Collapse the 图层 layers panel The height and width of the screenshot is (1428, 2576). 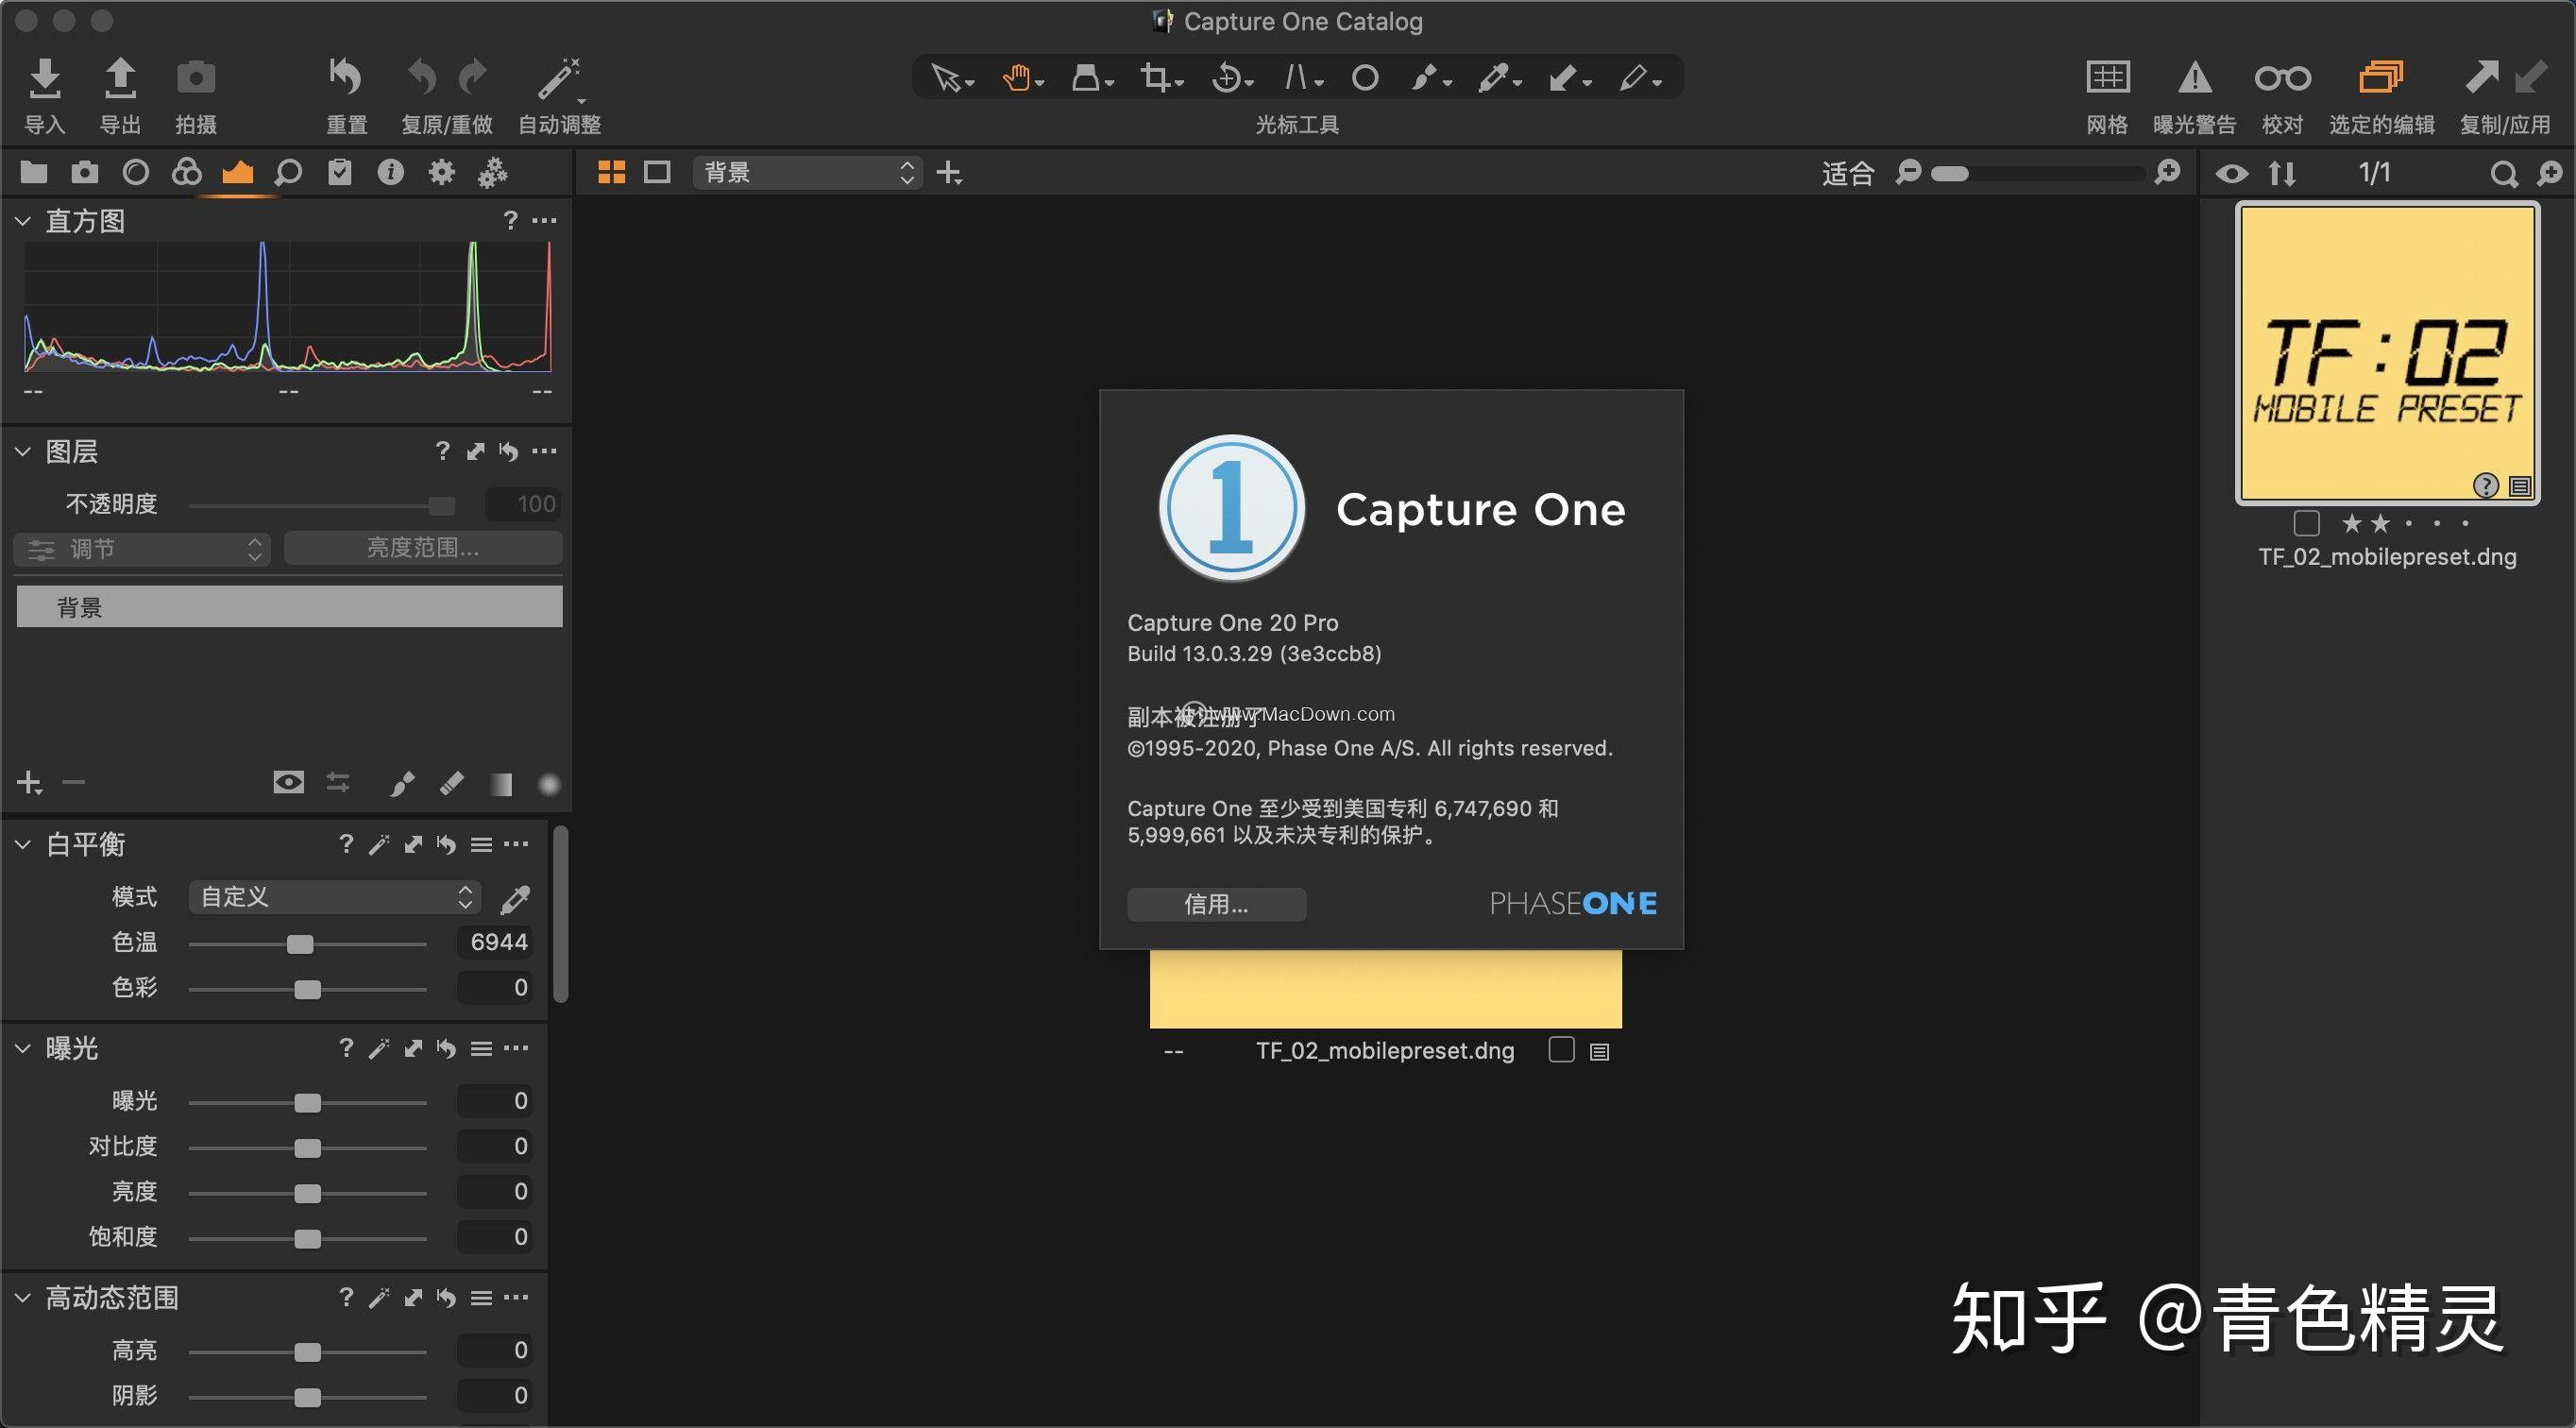[23, 452]
